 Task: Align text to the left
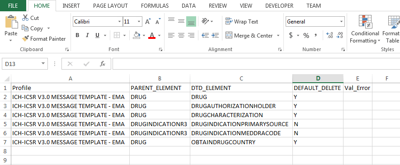[x=171, y=35]
